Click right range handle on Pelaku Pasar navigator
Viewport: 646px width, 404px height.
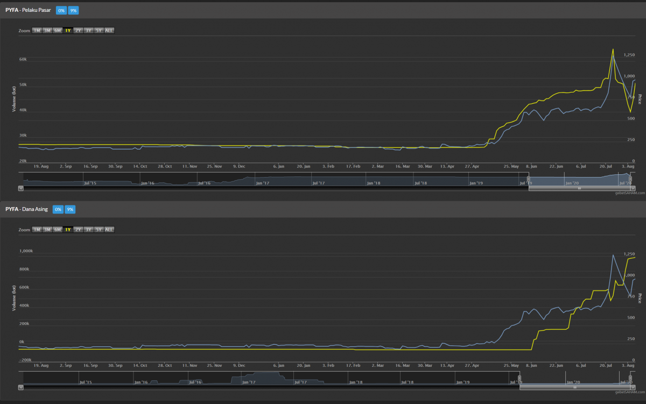point(630,179)
